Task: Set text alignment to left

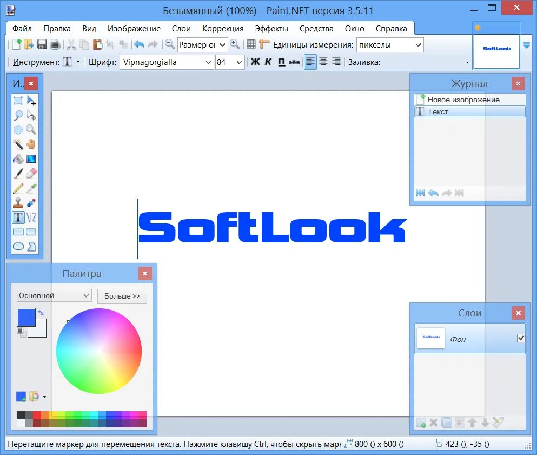Action: click(310, 62)
